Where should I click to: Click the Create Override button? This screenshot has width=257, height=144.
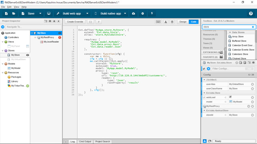point(75,22)
